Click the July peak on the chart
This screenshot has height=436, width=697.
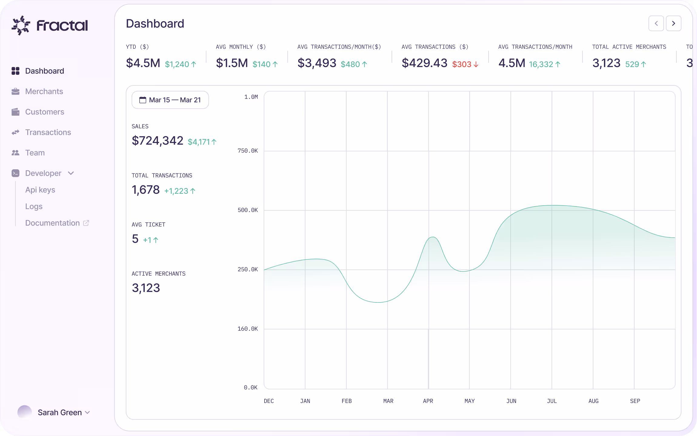click(552, 206)
